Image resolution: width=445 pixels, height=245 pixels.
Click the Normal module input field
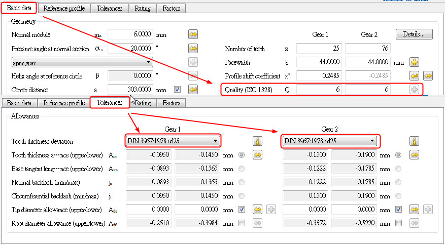point(130,34)
